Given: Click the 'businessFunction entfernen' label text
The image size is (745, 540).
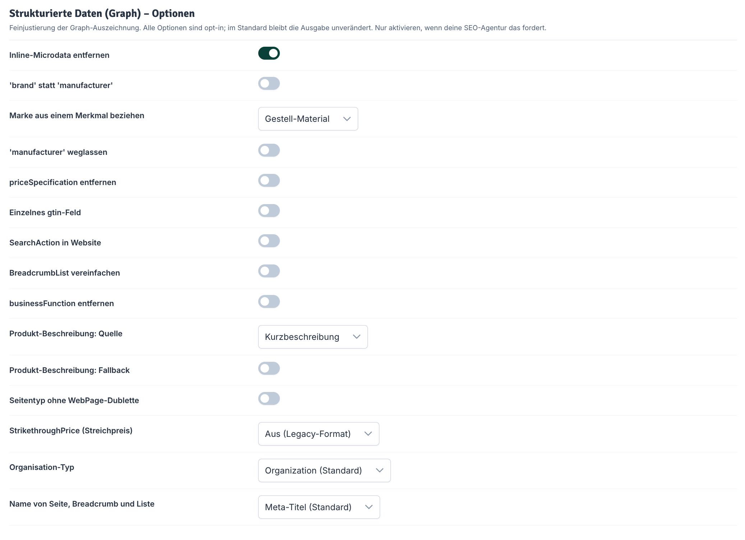Looking at the screenshot, I should click(61, 304).
